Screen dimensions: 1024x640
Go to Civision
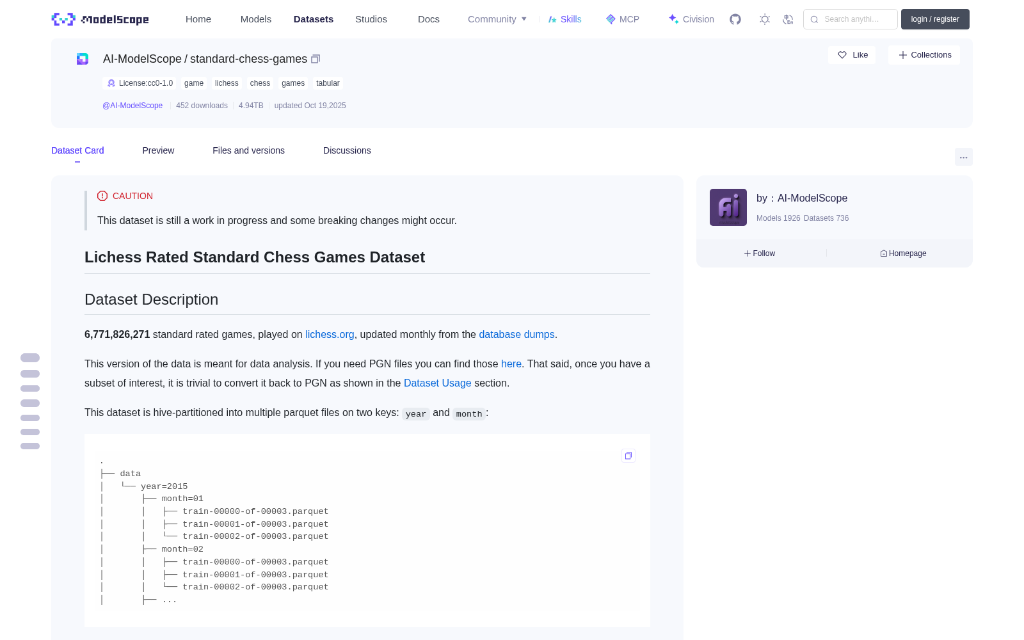pos(691,19)
